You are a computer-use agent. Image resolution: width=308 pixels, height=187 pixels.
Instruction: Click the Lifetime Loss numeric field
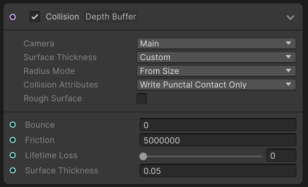pos(281,156)
